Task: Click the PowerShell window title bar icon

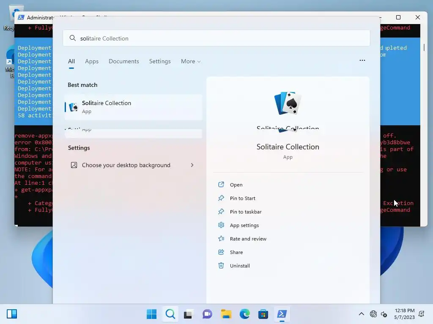Action: [x=21, y=17]
